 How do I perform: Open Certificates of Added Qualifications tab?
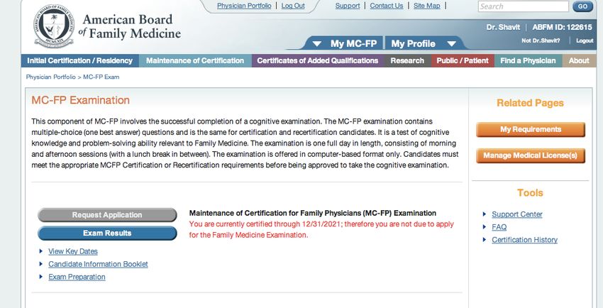click(318, 61)
